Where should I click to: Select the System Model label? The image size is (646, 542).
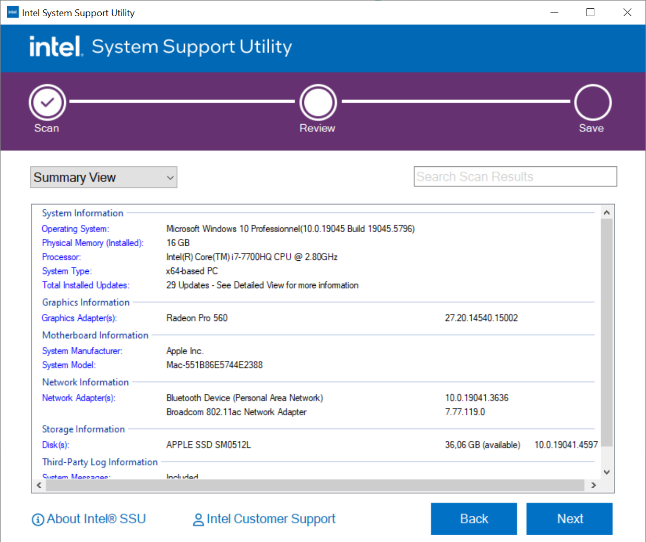click(x=69, y=365)
